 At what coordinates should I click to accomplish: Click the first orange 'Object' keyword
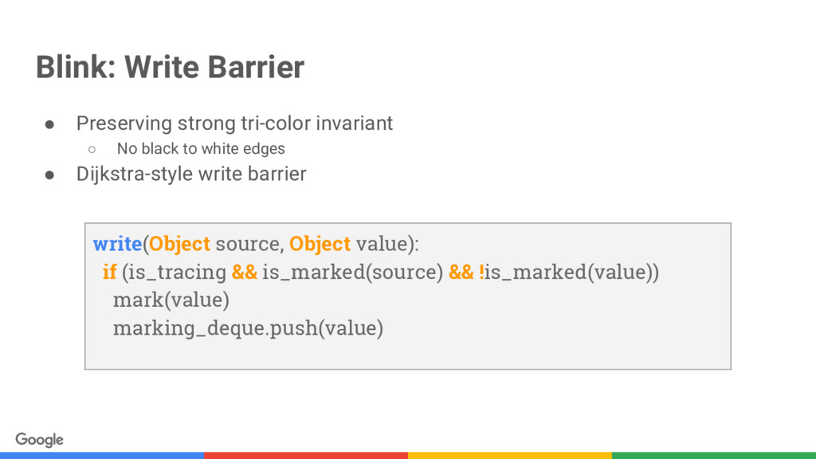point(179,244)
